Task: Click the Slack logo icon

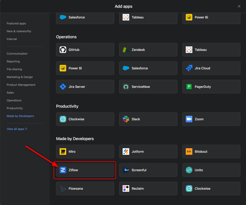Action: click(126, 119)
